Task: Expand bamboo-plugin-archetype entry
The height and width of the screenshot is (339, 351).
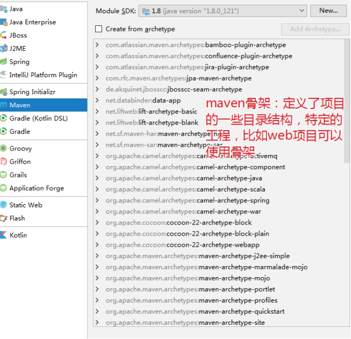Action: (x=97, y=45)
